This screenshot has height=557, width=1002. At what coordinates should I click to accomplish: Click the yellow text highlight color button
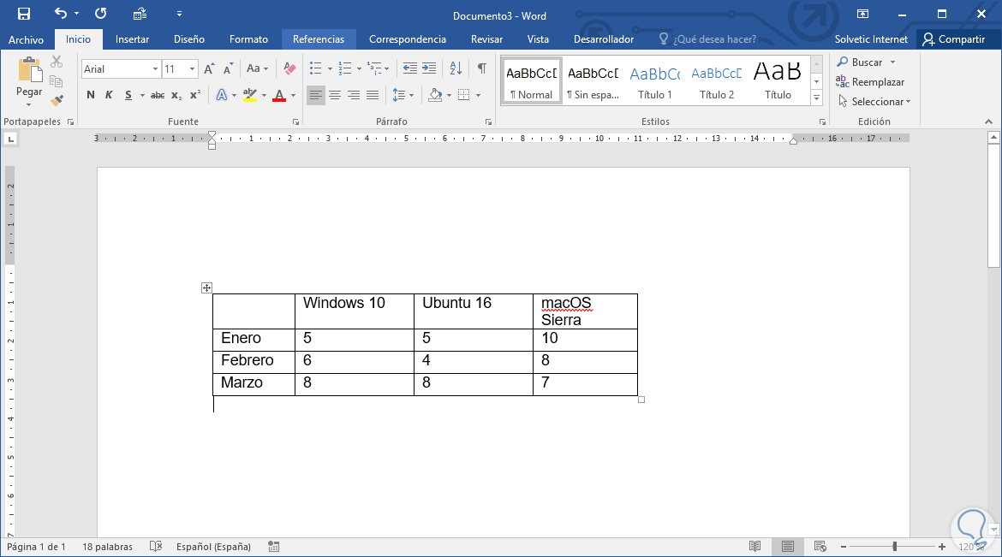(x=250, y=96)
